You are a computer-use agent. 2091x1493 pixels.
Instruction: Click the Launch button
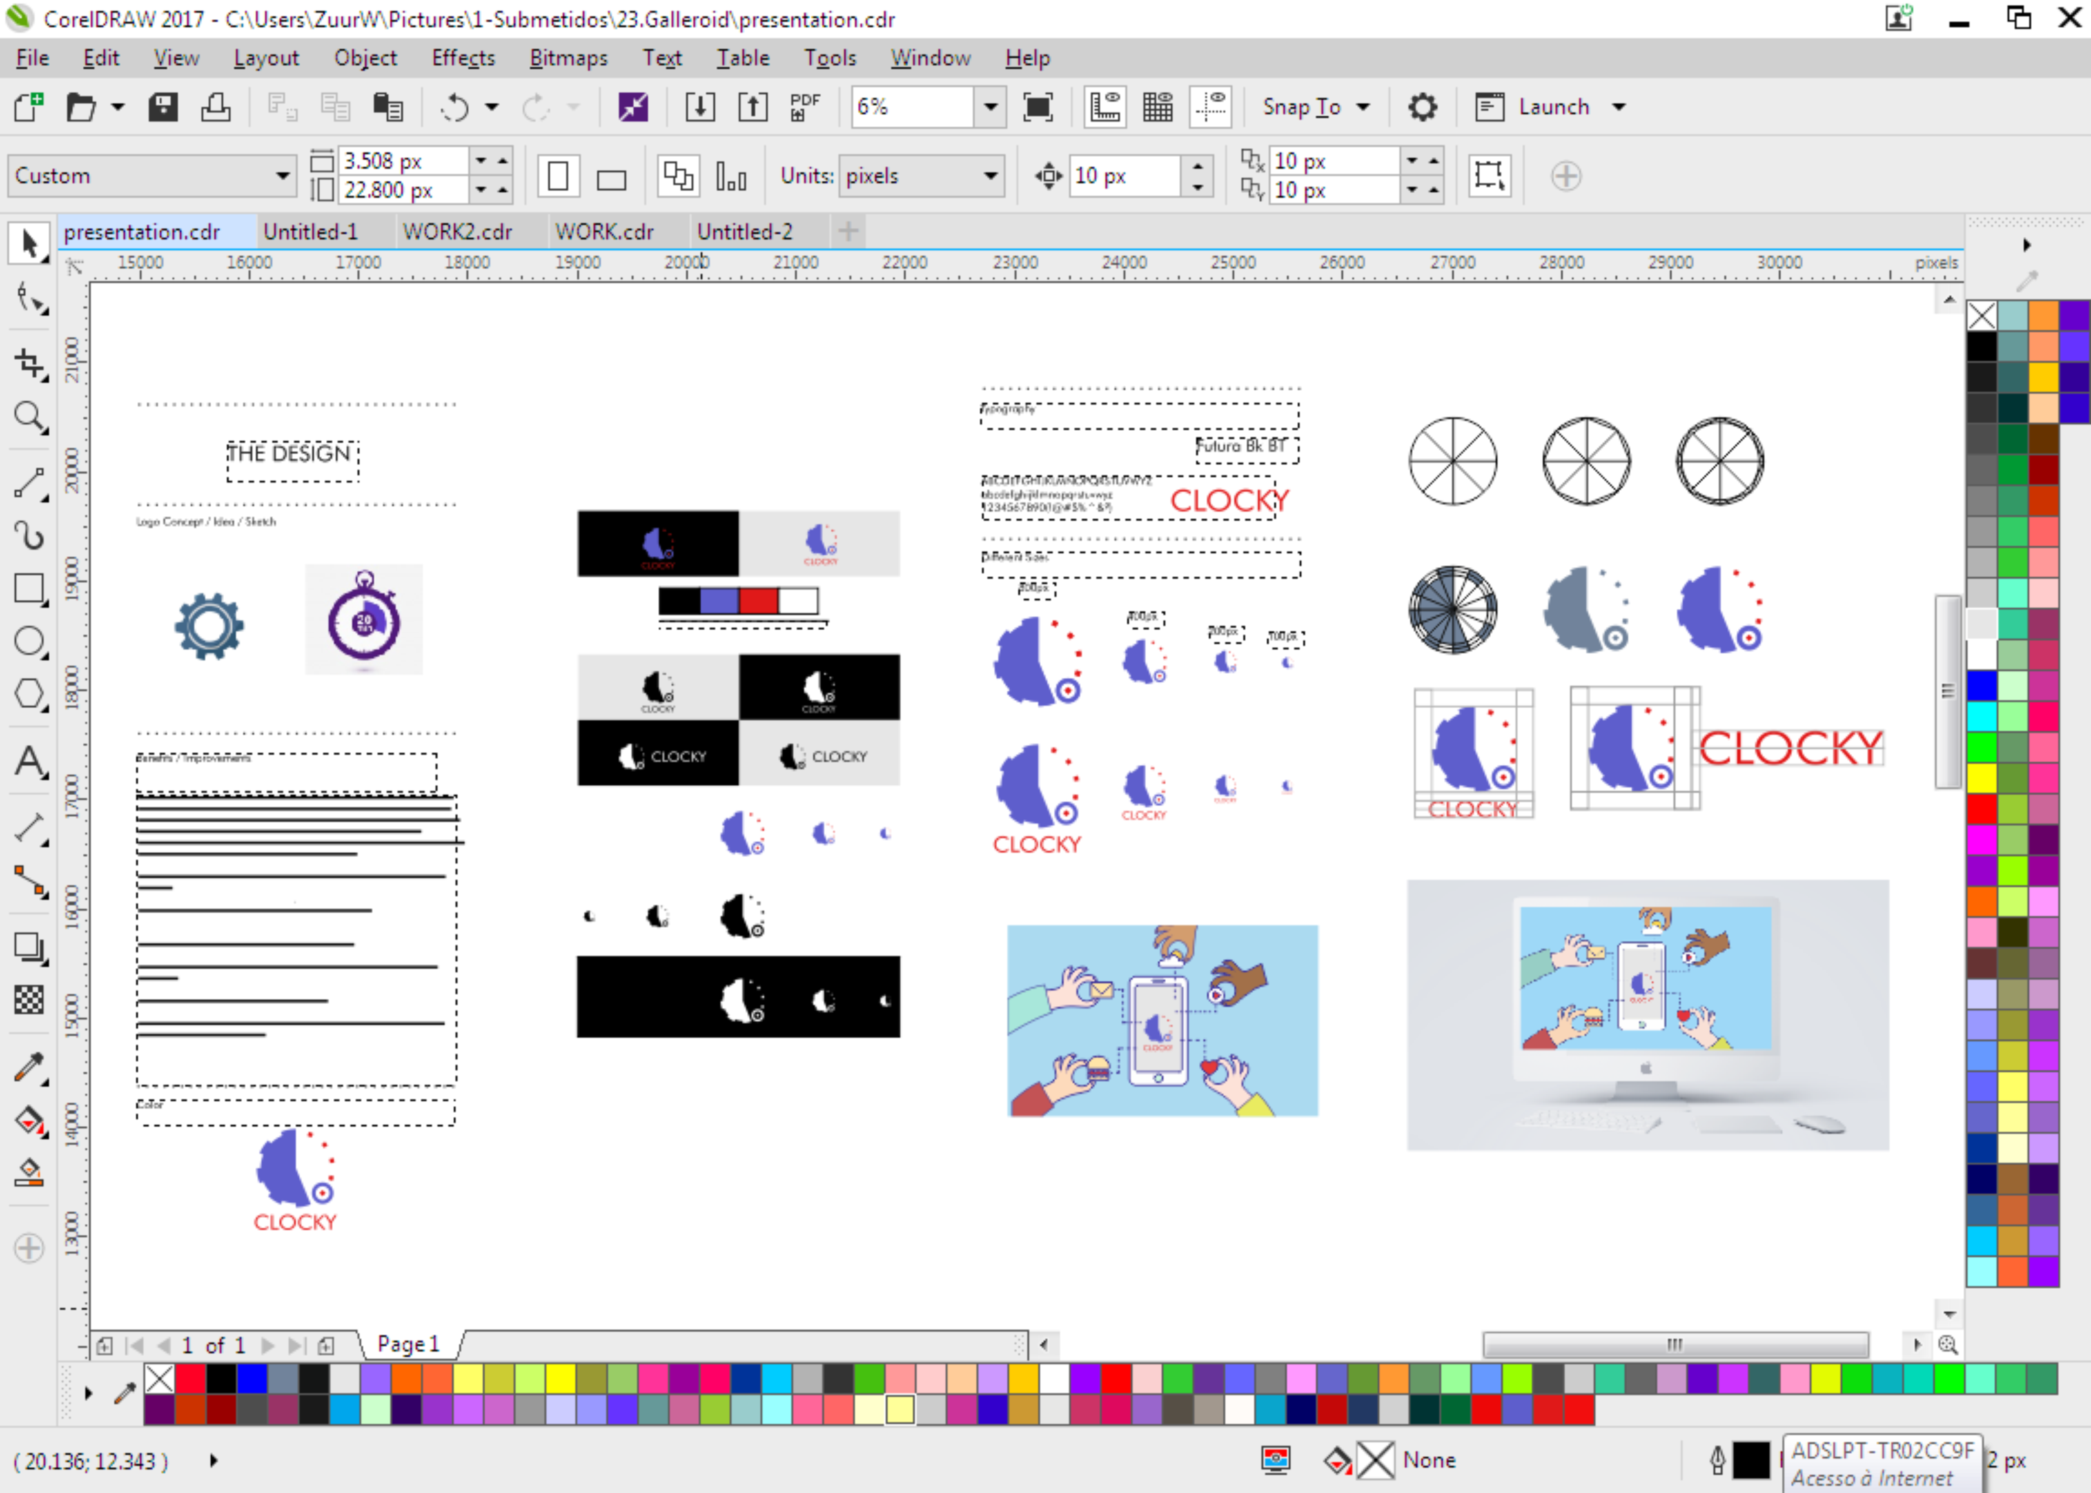pyautogui.click(x=1552, y=108)
